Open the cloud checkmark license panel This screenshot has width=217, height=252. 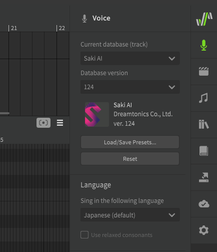pyautogui.click(x=204, y=204)
